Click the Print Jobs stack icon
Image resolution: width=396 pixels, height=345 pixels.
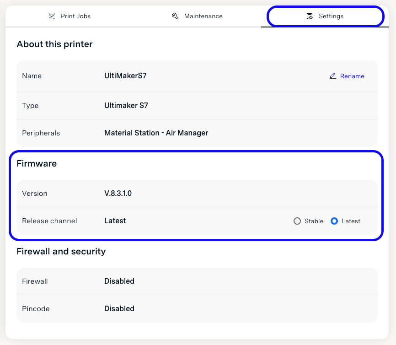(x=52, y=16)
